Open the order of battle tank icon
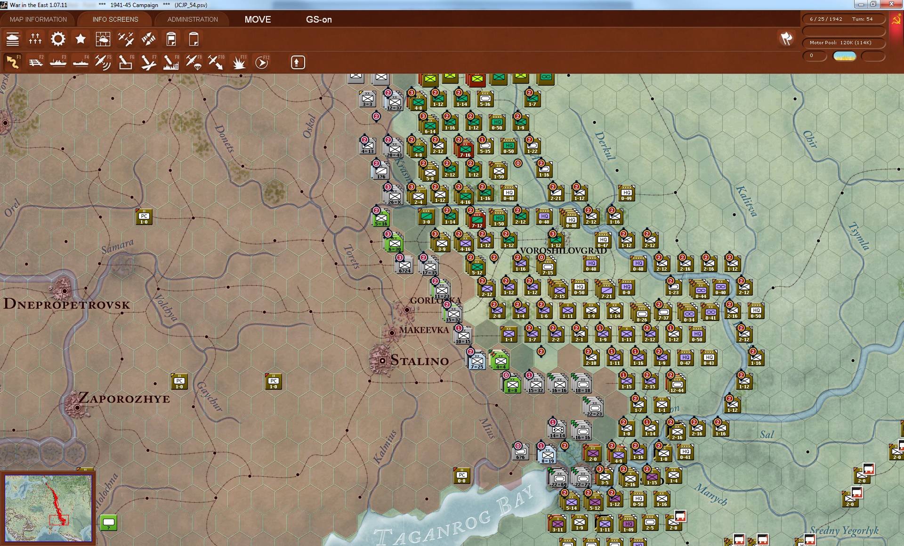The width and height of the screenshot is (904, 546). click(13, 39)
